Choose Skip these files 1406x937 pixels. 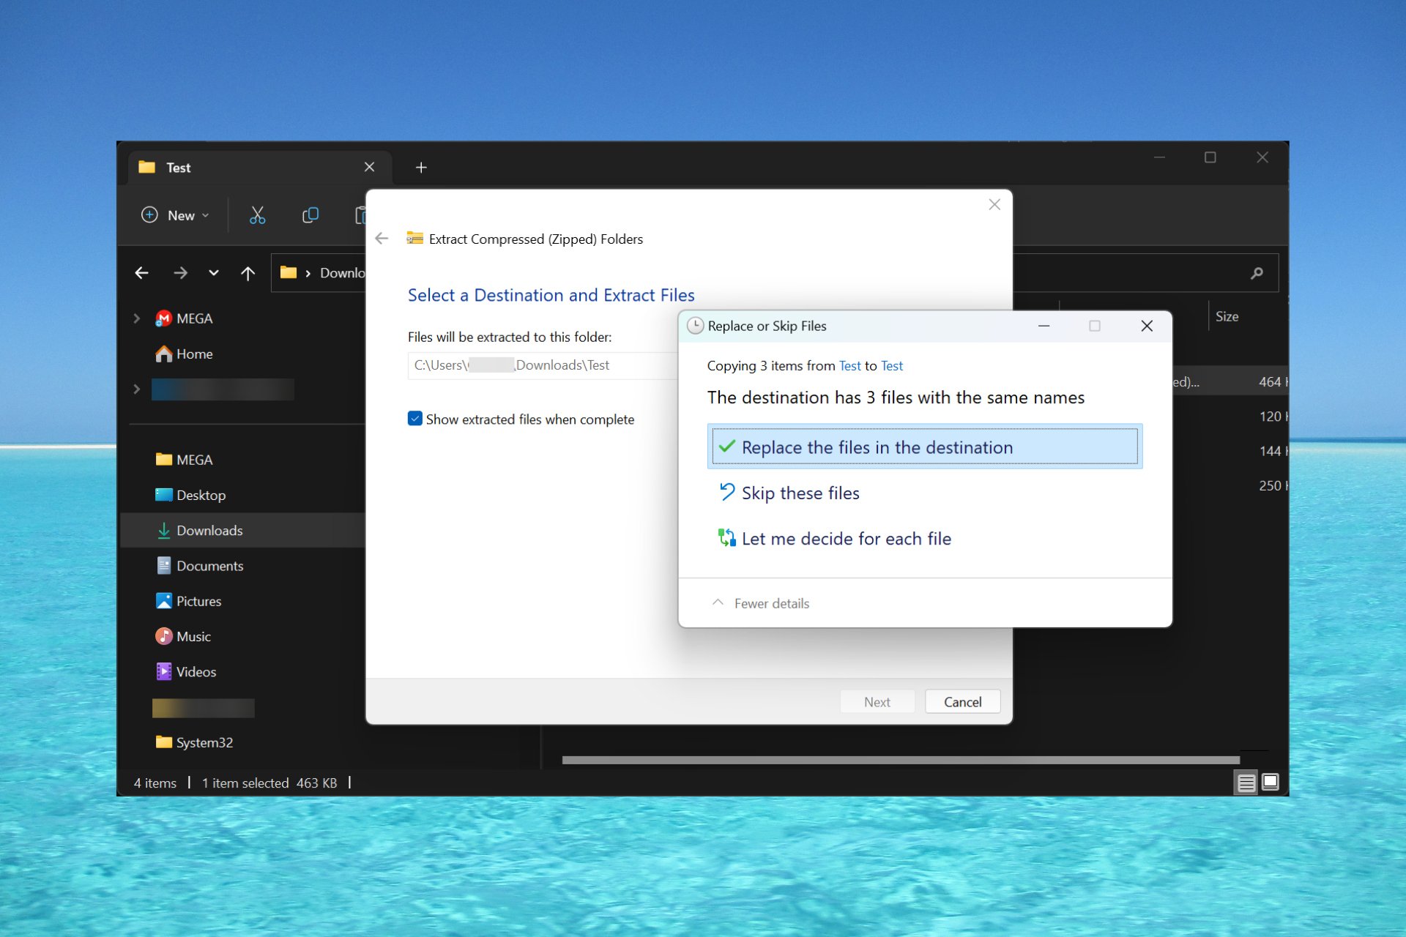coord(800,493)
